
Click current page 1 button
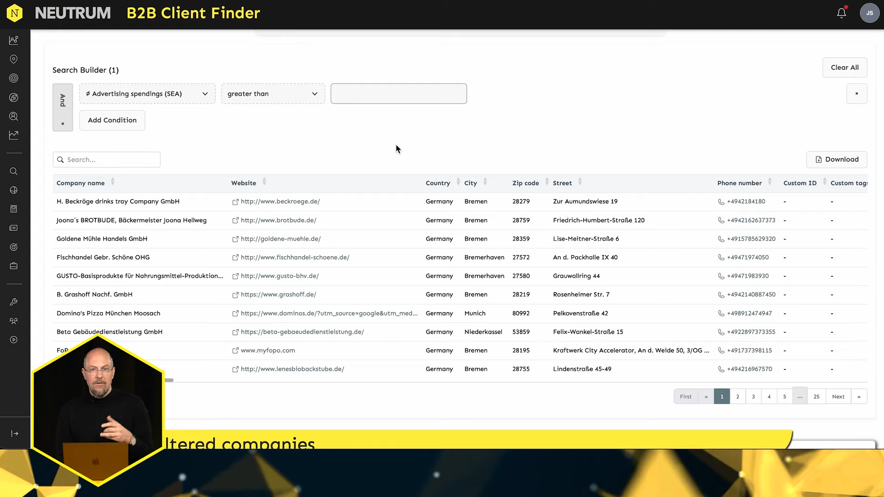pos(722,397)
